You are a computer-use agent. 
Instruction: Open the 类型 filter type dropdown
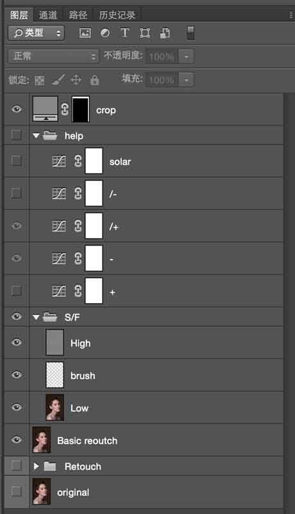pos(37,33)
